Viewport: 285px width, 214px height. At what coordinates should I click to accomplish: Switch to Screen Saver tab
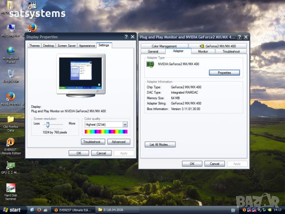click(66, 45)
